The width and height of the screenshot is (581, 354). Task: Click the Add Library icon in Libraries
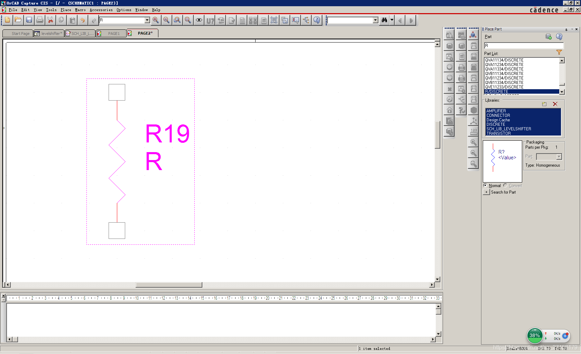click(544, 104)
